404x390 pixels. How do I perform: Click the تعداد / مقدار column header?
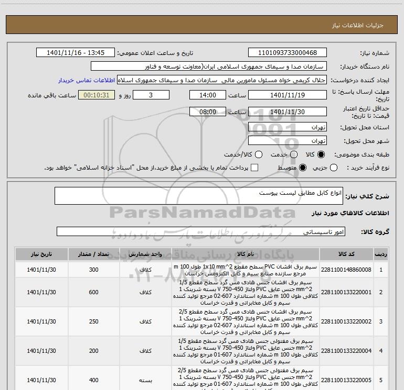(93, 254)
